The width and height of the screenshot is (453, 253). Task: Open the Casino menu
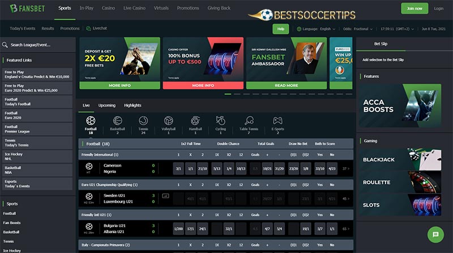click(x=108, y=8)
